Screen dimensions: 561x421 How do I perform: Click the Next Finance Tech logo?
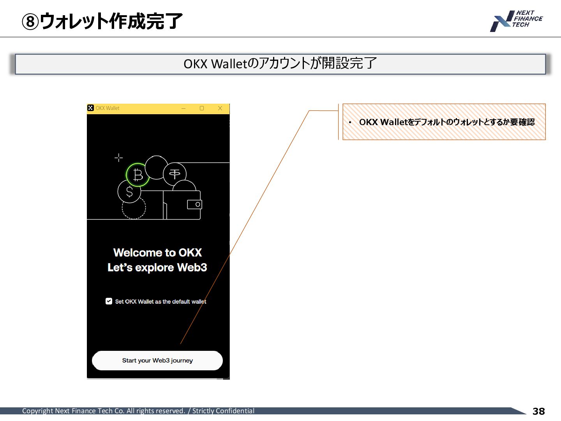click(x=516, y=21)
